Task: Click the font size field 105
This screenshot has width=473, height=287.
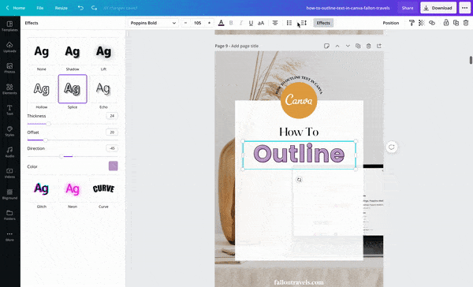Action: 197,23
